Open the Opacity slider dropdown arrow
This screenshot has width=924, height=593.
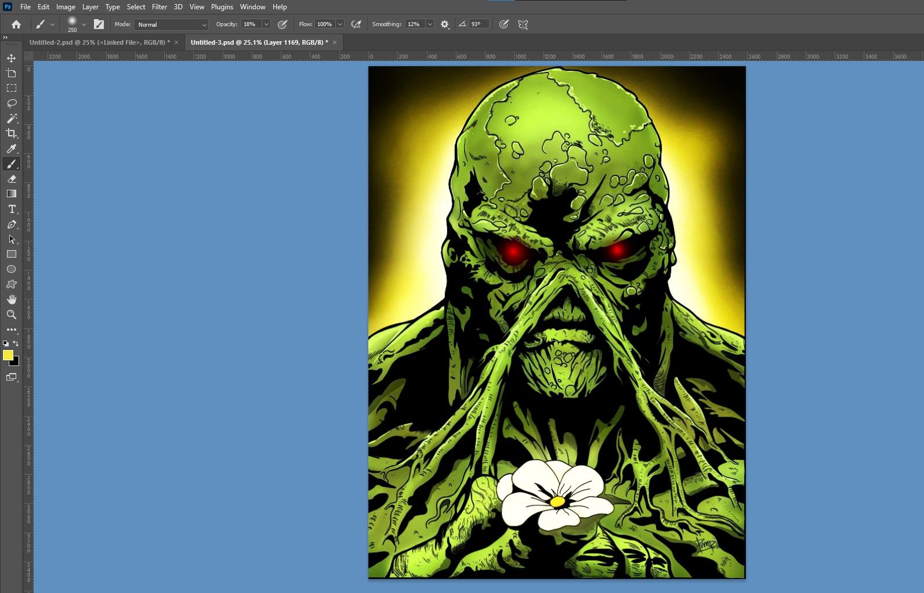coord(266,24)
